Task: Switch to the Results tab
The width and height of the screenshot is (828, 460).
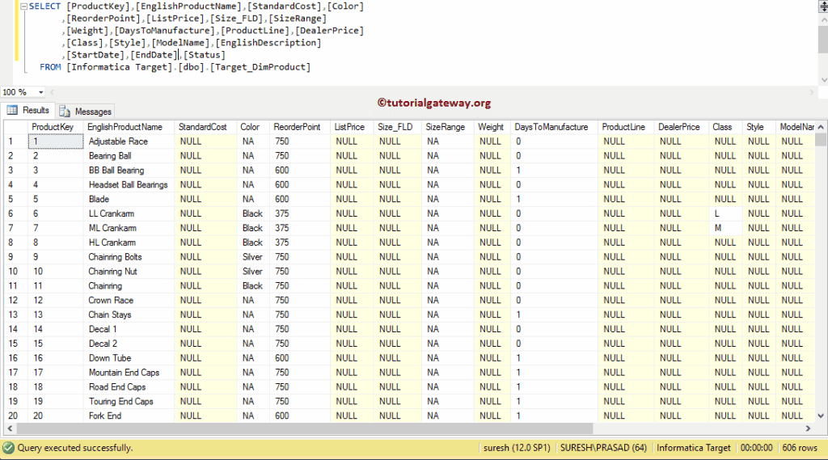Action: (28, 111)
